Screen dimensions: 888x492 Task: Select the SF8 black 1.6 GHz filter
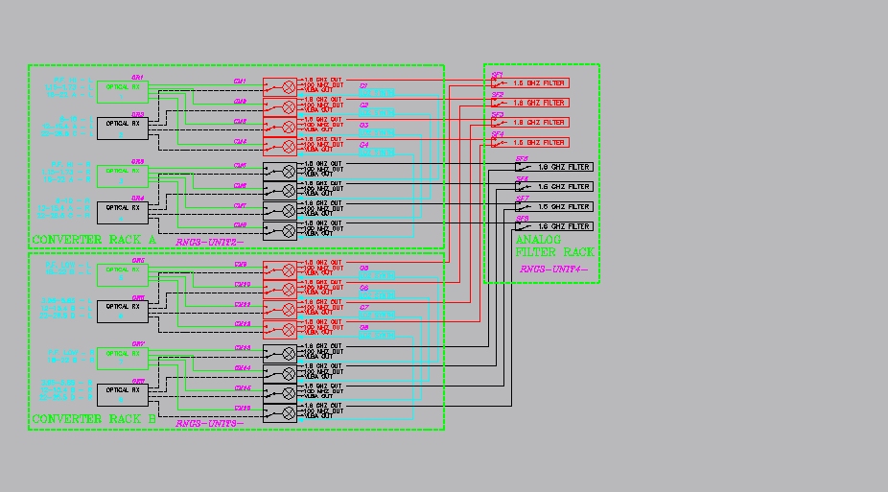pos(554,226)
